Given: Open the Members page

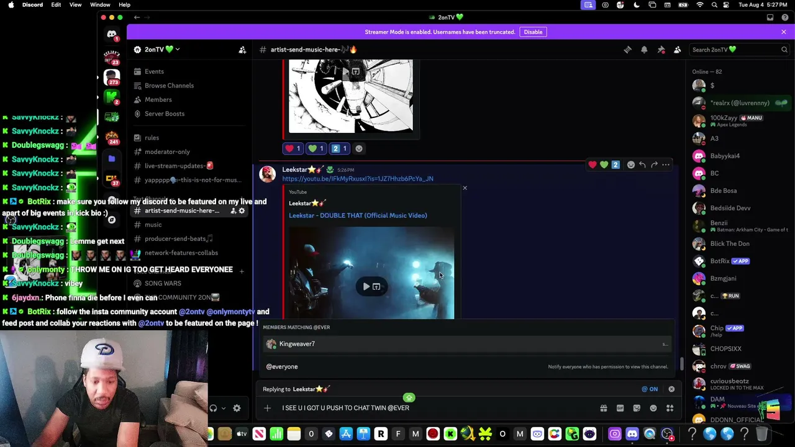Looking at the screenshot, I should [x=158, y=99].
